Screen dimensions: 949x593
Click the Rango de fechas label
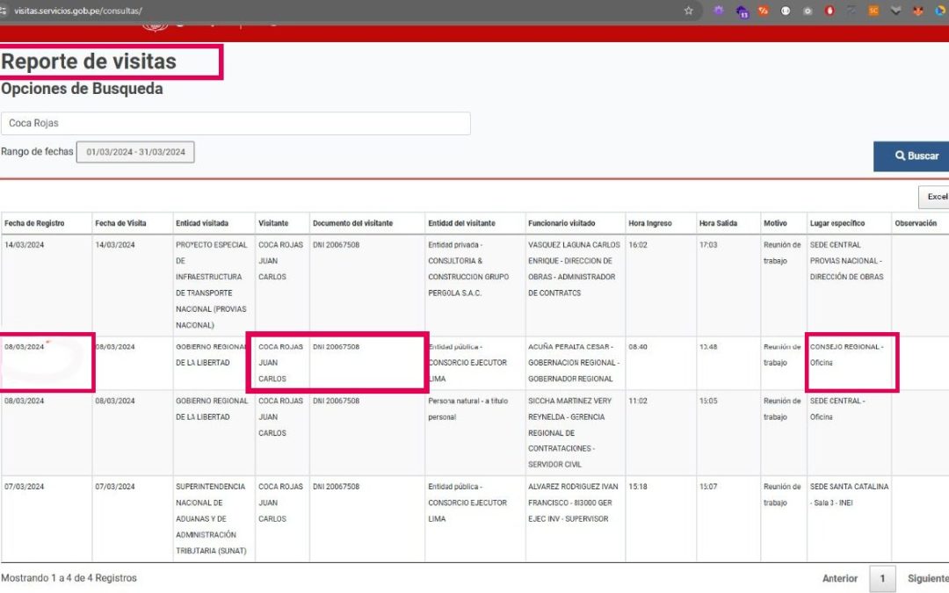pos(37,152)
